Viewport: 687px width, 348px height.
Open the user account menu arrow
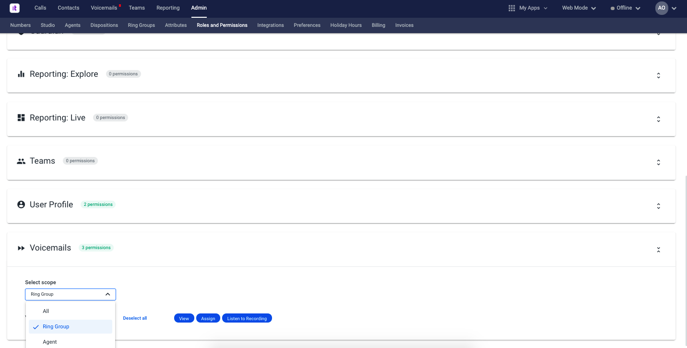point(674,8)
